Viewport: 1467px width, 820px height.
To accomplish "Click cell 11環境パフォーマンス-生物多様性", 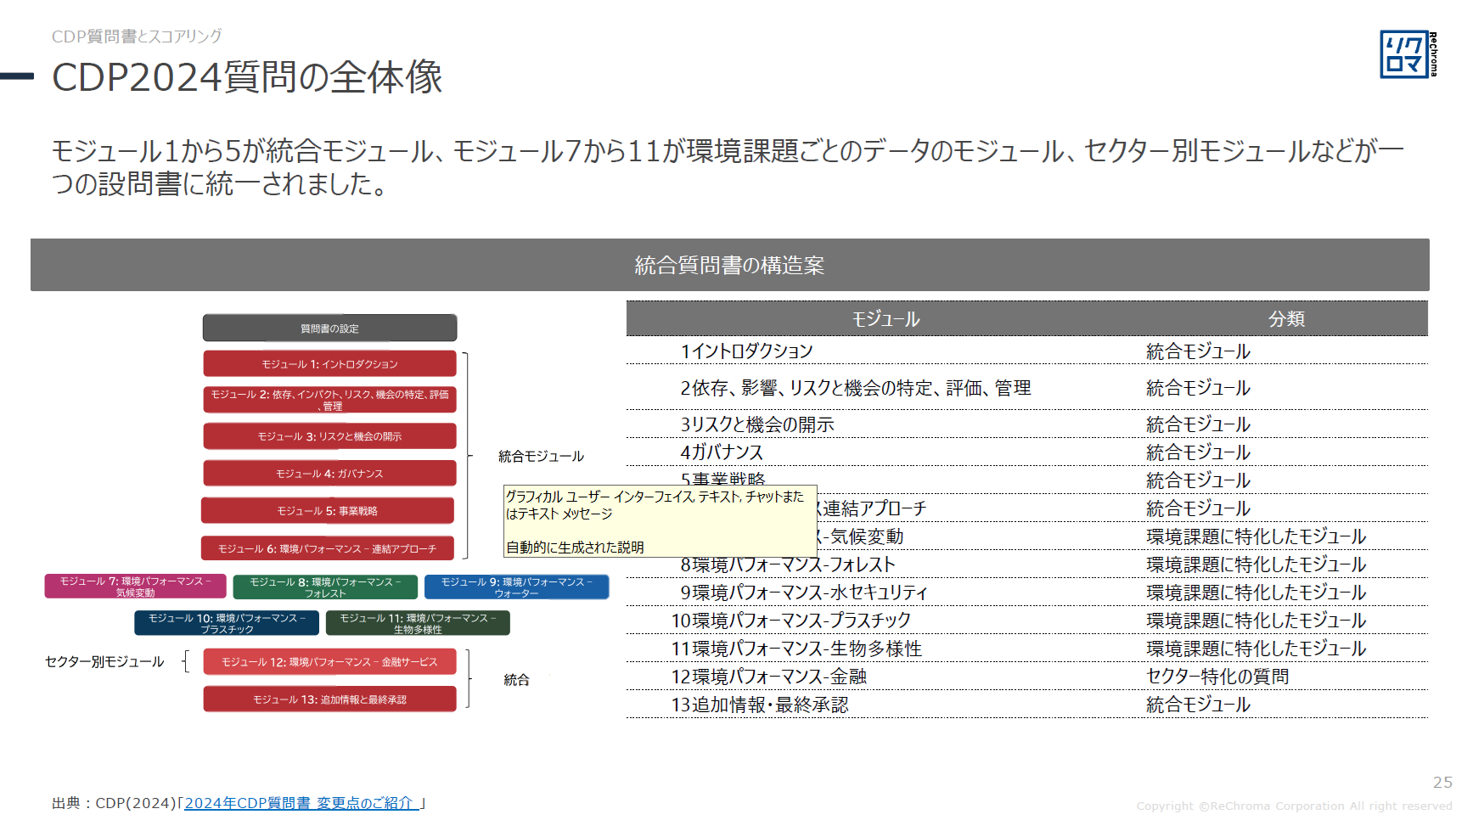I will (x=796, y=649).
